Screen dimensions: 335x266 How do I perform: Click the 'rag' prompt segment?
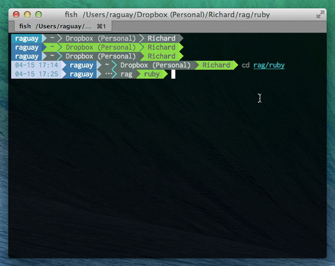pyautogui.click(x=126, y=74)
